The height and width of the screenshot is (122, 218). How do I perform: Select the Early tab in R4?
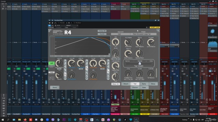144,84
